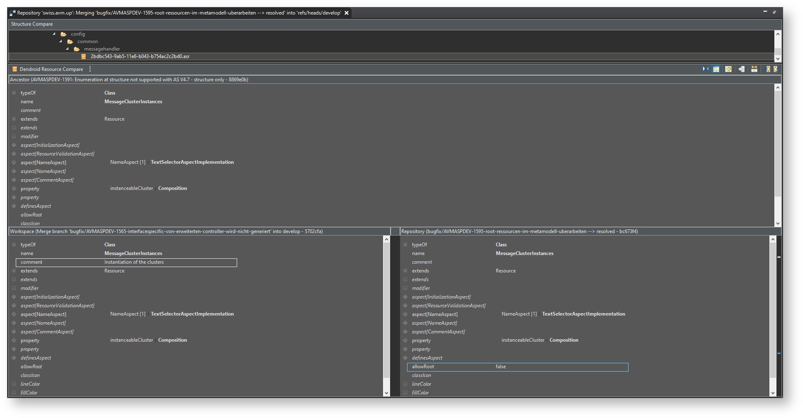
Task: Click the diamond marker beside definesAspect in Repository
Action: (405, 358)
